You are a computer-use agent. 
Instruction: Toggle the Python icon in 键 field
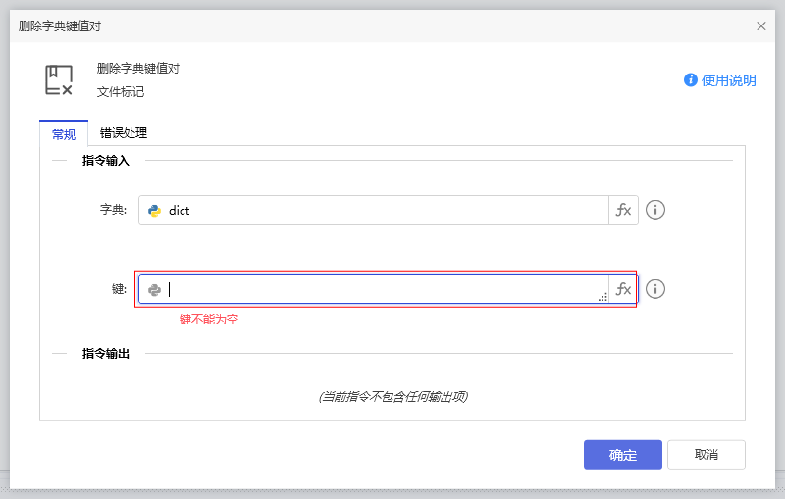(154, 289)
